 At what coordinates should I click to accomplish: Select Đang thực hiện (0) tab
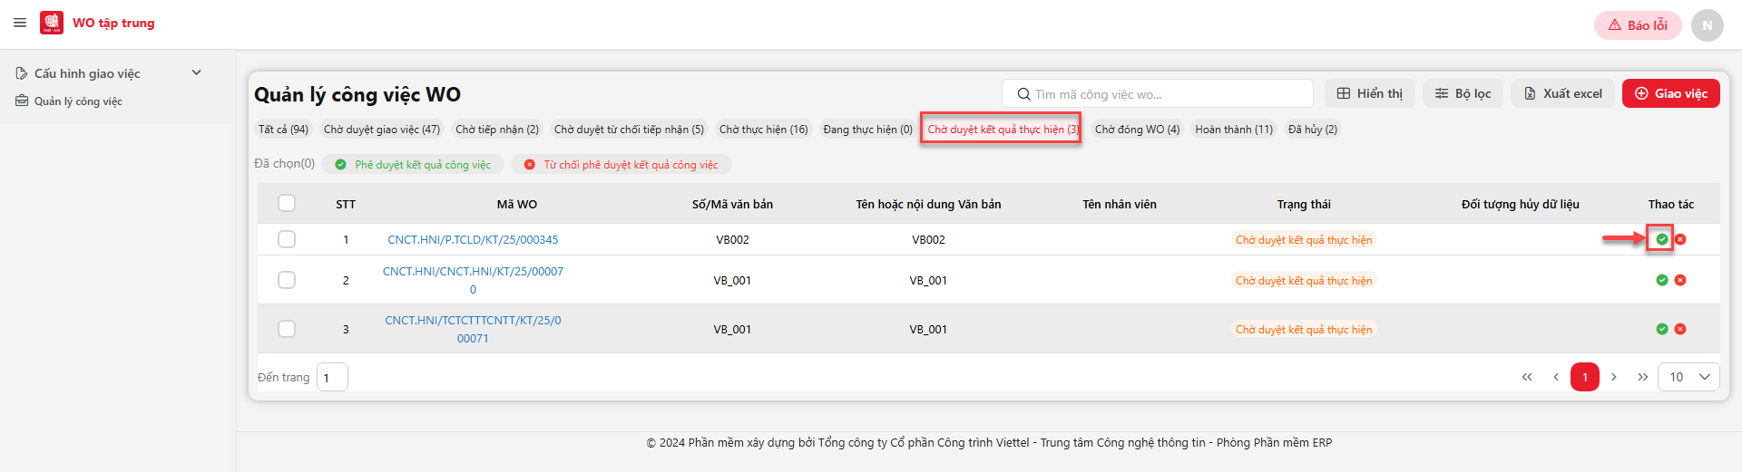coord(867,130)
